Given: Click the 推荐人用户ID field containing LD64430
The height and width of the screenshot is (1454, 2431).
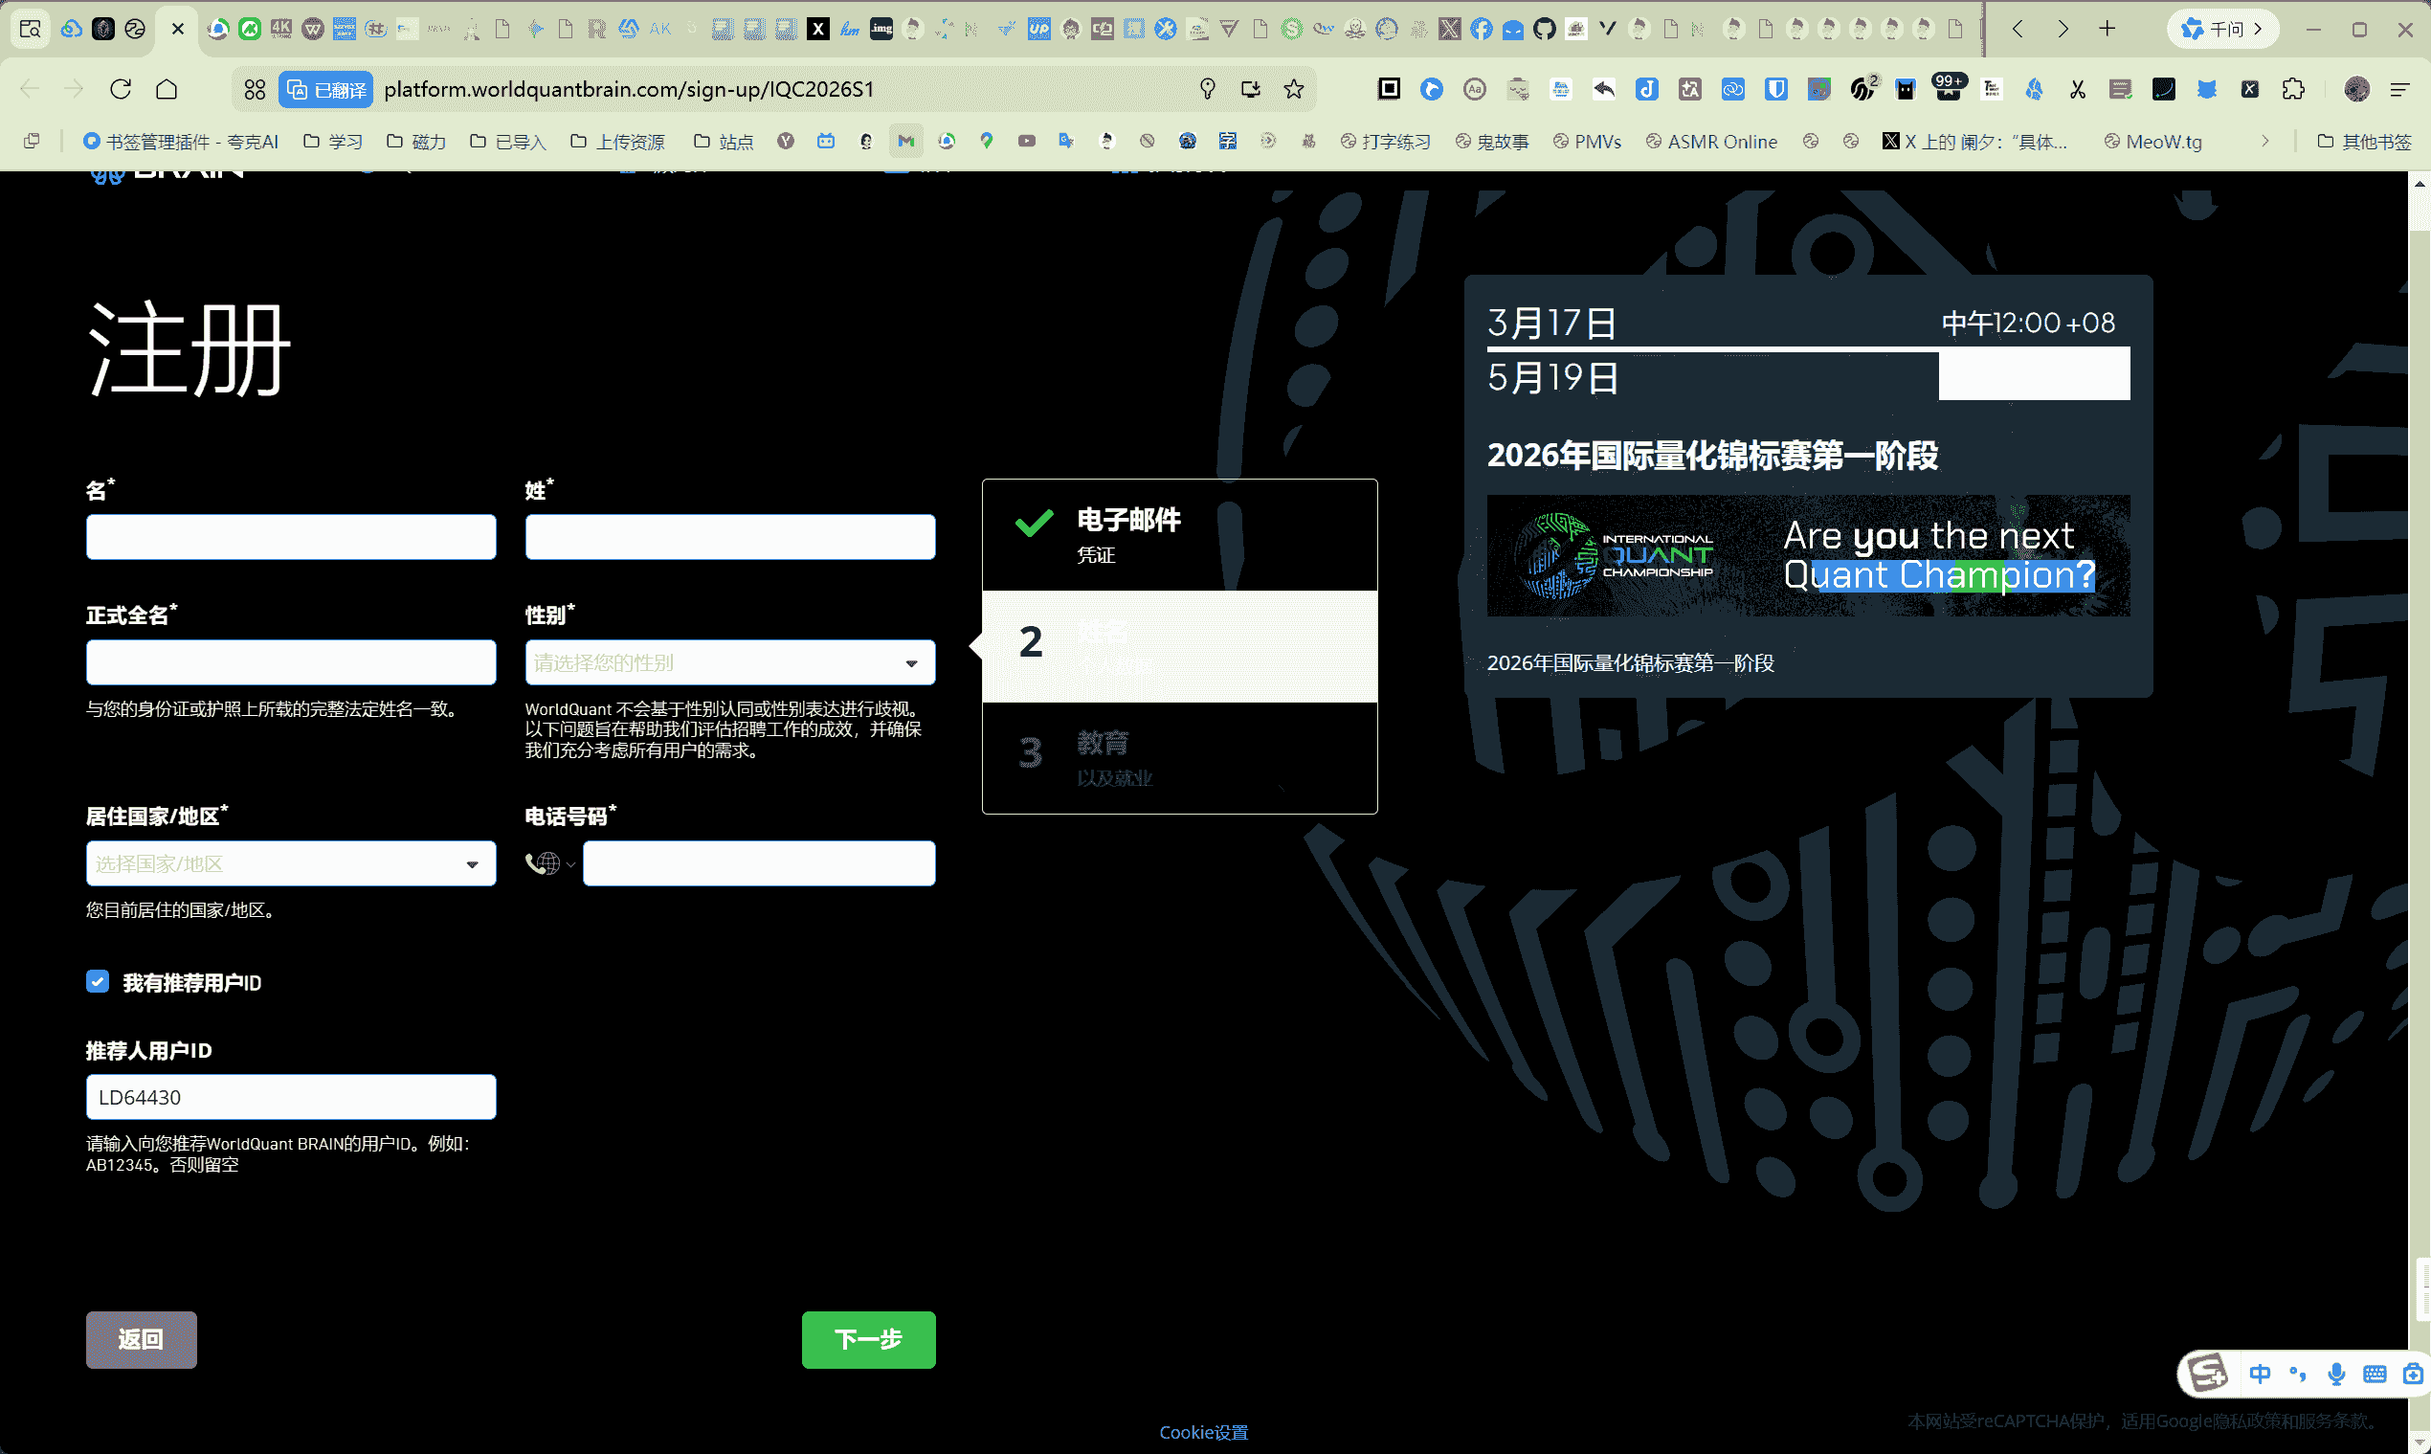Looking at the screenshot, I should coord(291,1097).
